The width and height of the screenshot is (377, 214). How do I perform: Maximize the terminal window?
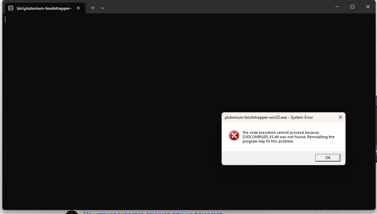coord(353,7)
